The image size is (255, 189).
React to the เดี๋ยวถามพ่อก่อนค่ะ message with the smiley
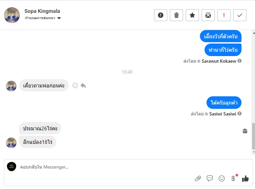(x=75, y=85)
